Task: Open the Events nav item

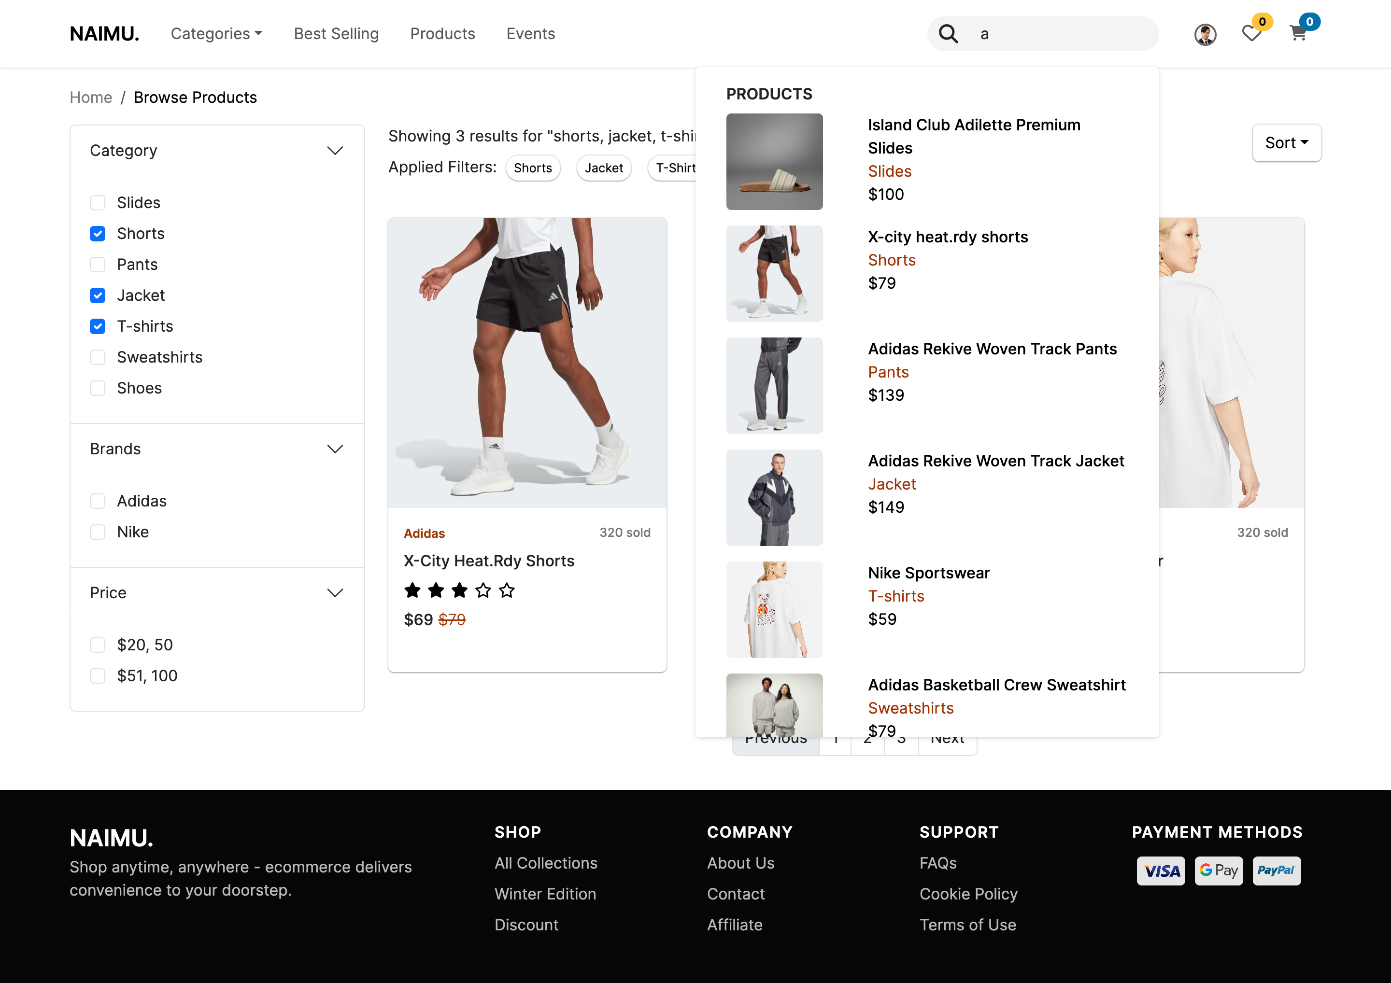Action: (531, 34)
